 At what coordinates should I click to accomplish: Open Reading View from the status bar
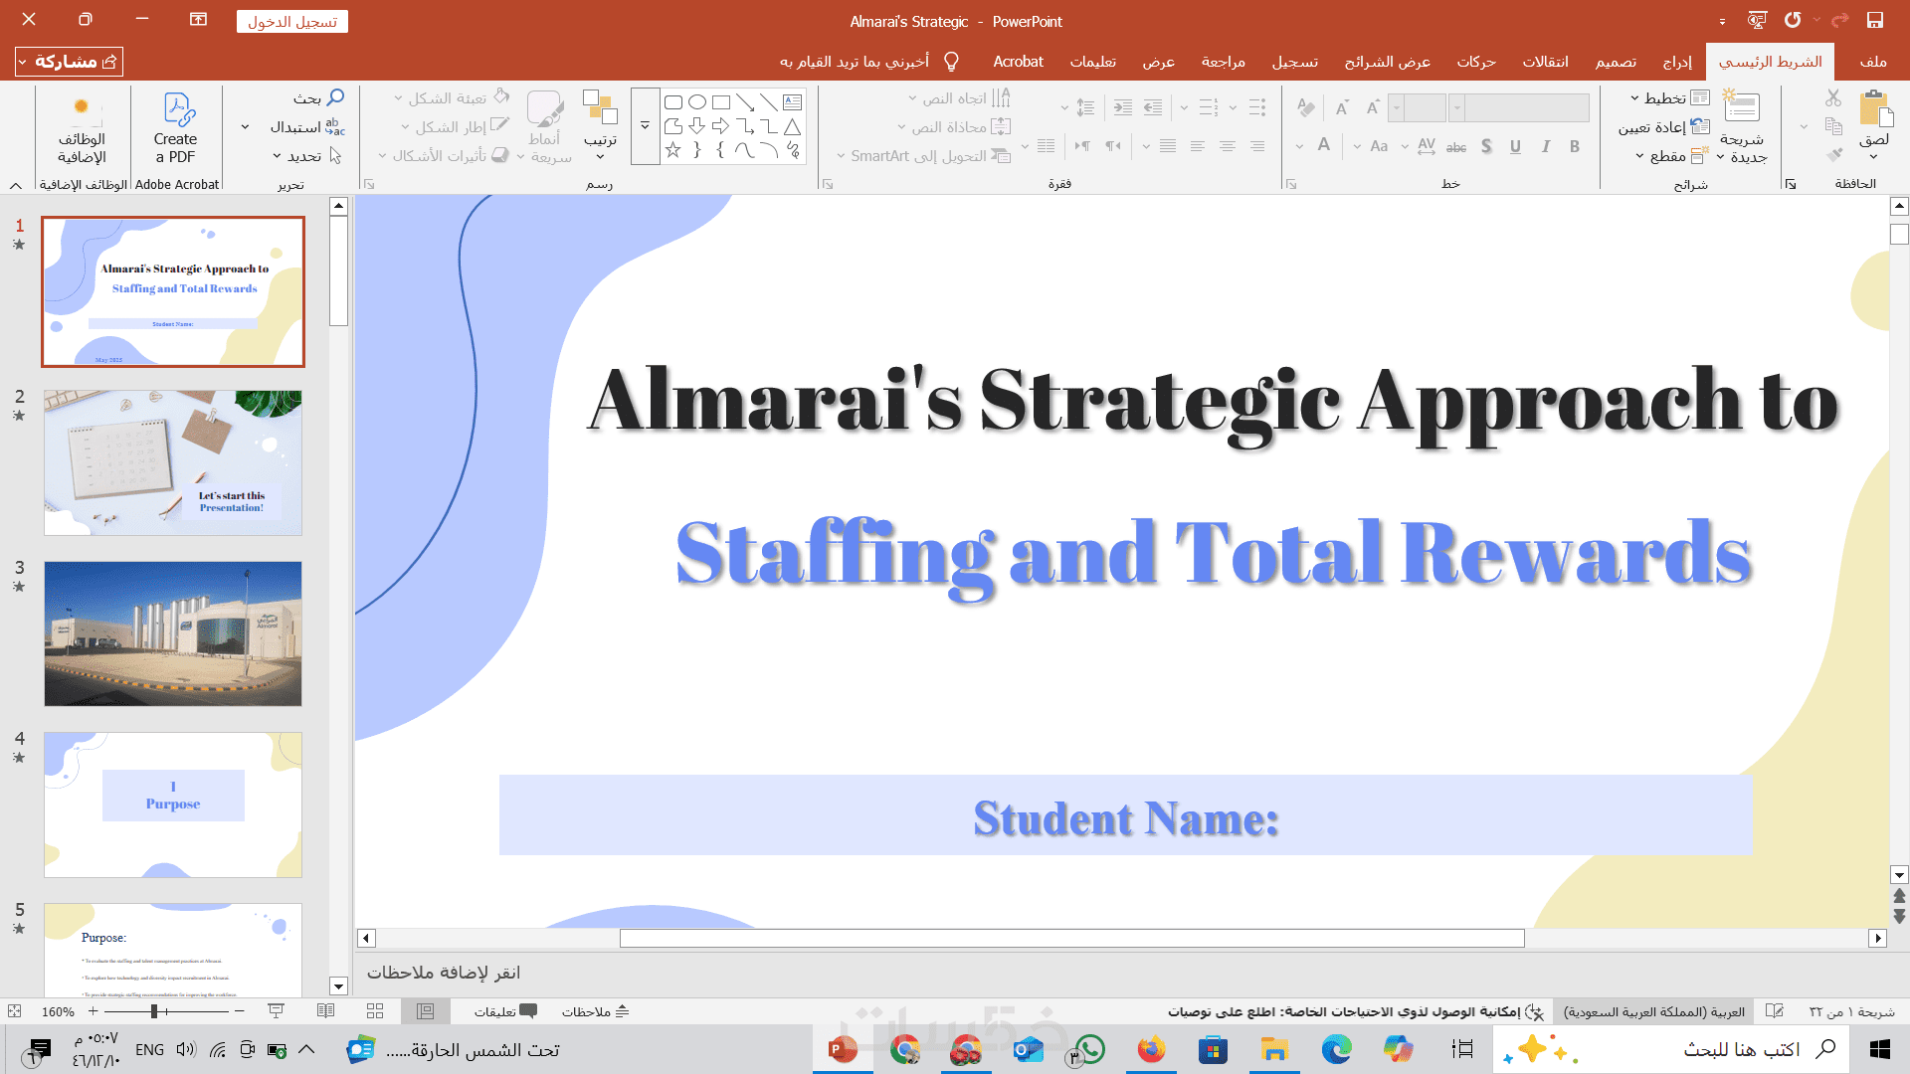325,1011
